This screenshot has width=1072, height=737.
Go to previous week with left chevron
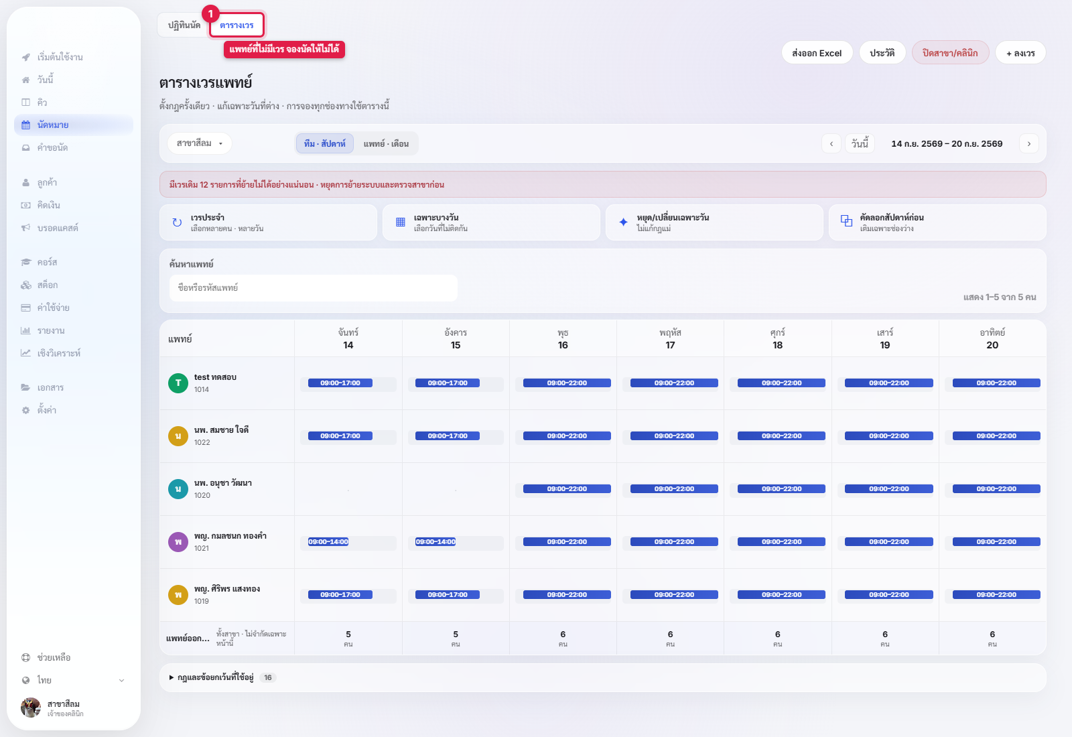(x=831, y=143)
